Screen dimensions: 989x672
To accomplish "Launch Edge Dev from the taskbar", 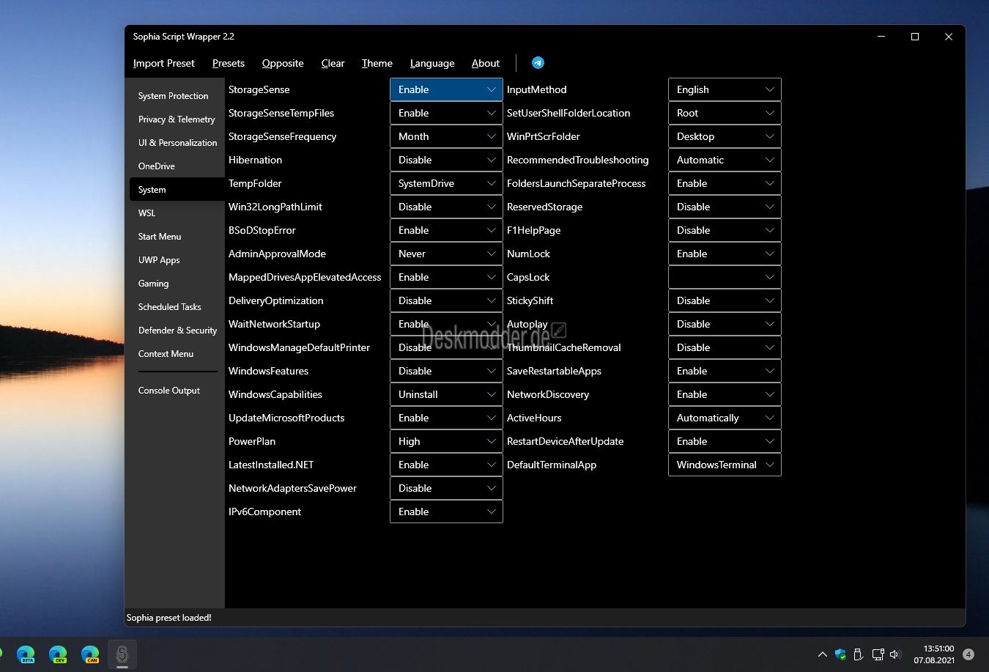I will click(58, 654).
